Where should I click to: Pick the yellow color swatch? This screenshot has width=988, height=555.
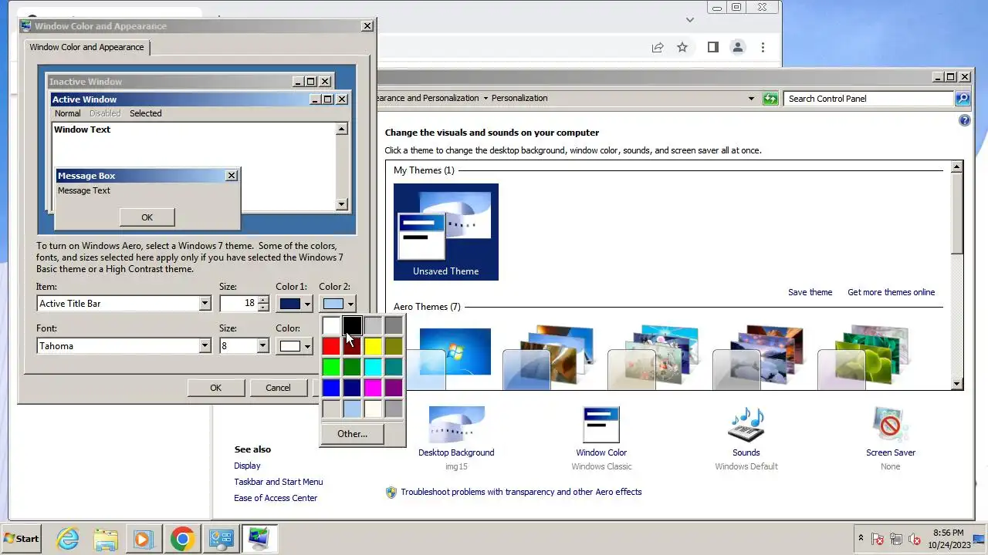[373, 346]
